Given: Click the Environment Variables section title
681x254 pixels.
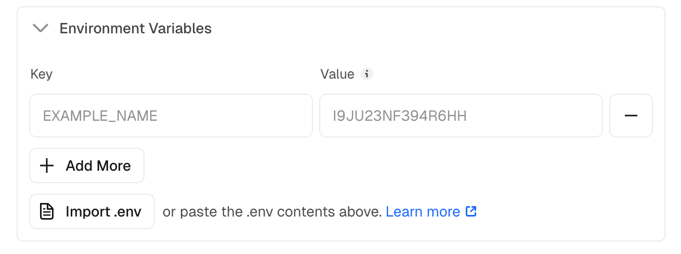Looking at the screenshot, I should click(x=135, y=28).
